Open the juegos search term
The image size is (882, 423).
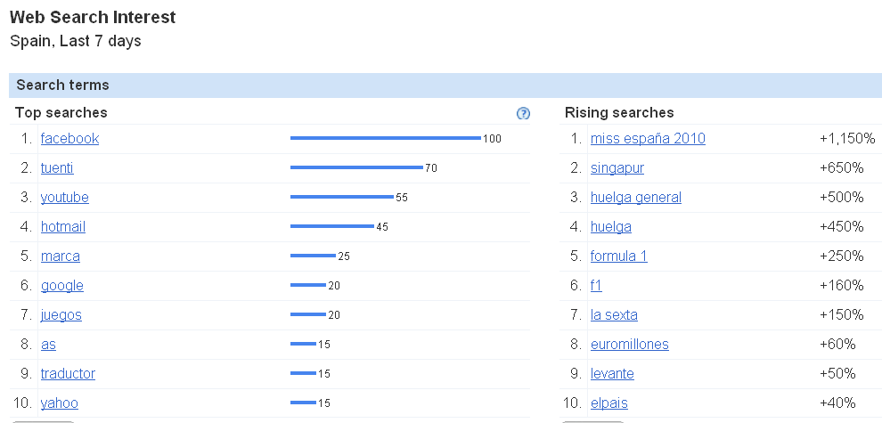tap(61, 315)
